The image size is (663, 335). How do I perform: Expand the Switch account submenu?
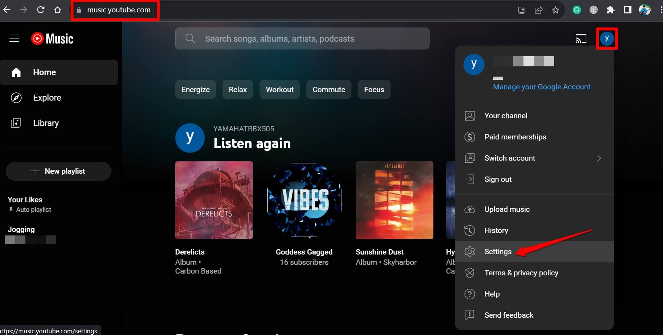coord(599,158)
